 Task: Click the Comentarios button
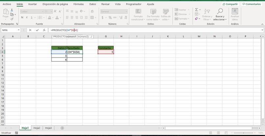(253, 4)
